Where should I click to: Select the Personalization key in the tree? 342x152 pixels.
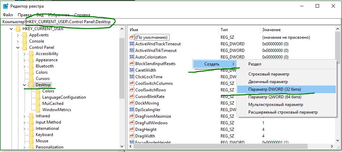coord(50,147)
